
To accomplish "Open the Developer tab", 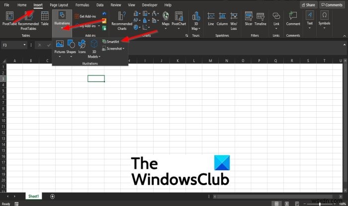I will 150,5.
